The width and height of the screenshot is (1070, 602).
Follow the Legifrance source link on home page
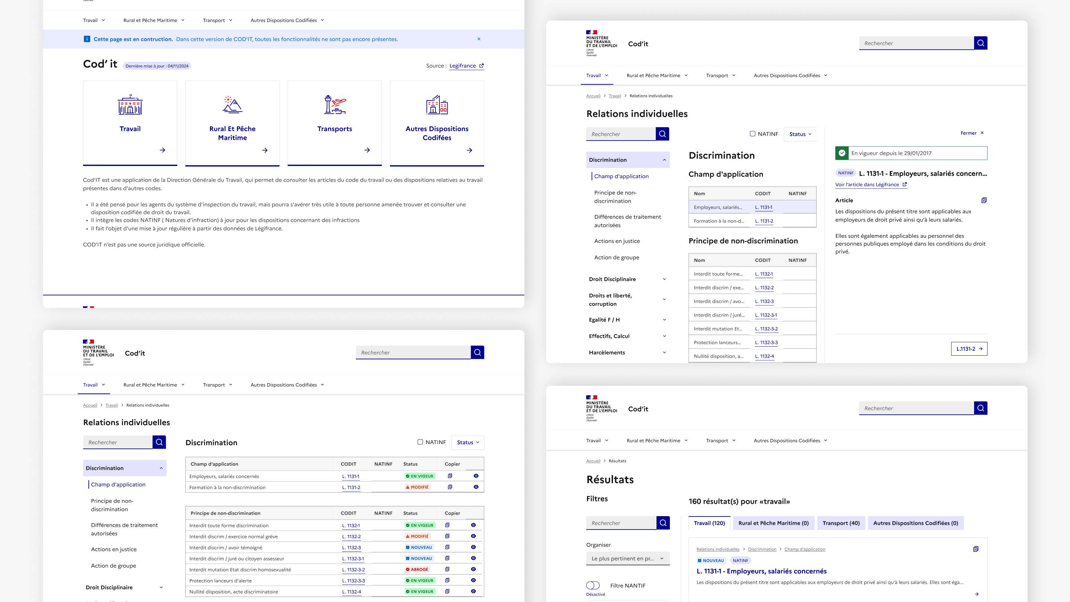coord(467,66)
